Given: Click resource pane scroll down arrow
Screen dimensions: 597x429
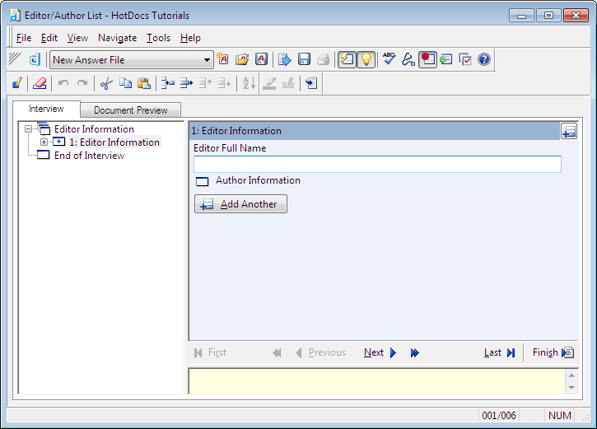Looking at the screenshot, I should coord(571,388).
